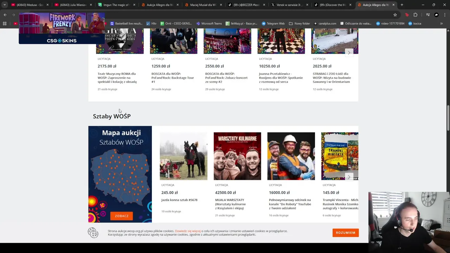
Task: Expand the tab search dropdown arrow
Action: tap(5, 5)
